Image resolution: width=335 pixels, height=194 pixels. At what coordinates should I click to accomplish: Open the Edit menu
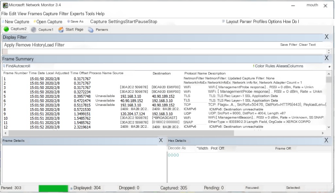point(13,14)
